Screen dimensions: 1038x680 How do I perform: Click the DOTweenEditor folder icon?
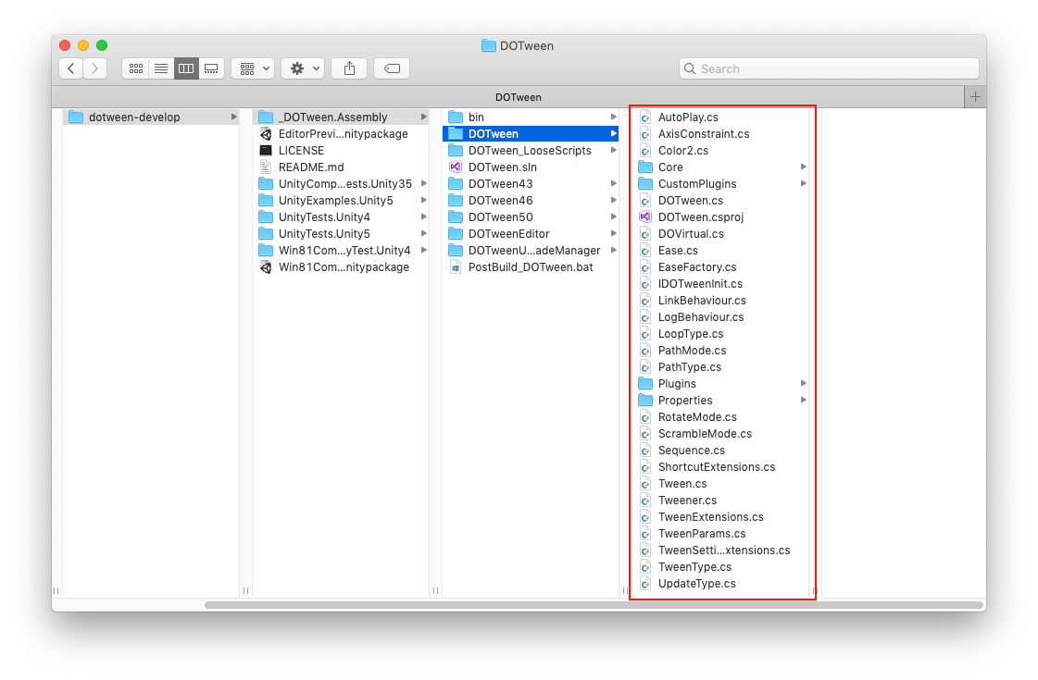tap(456, 233)
